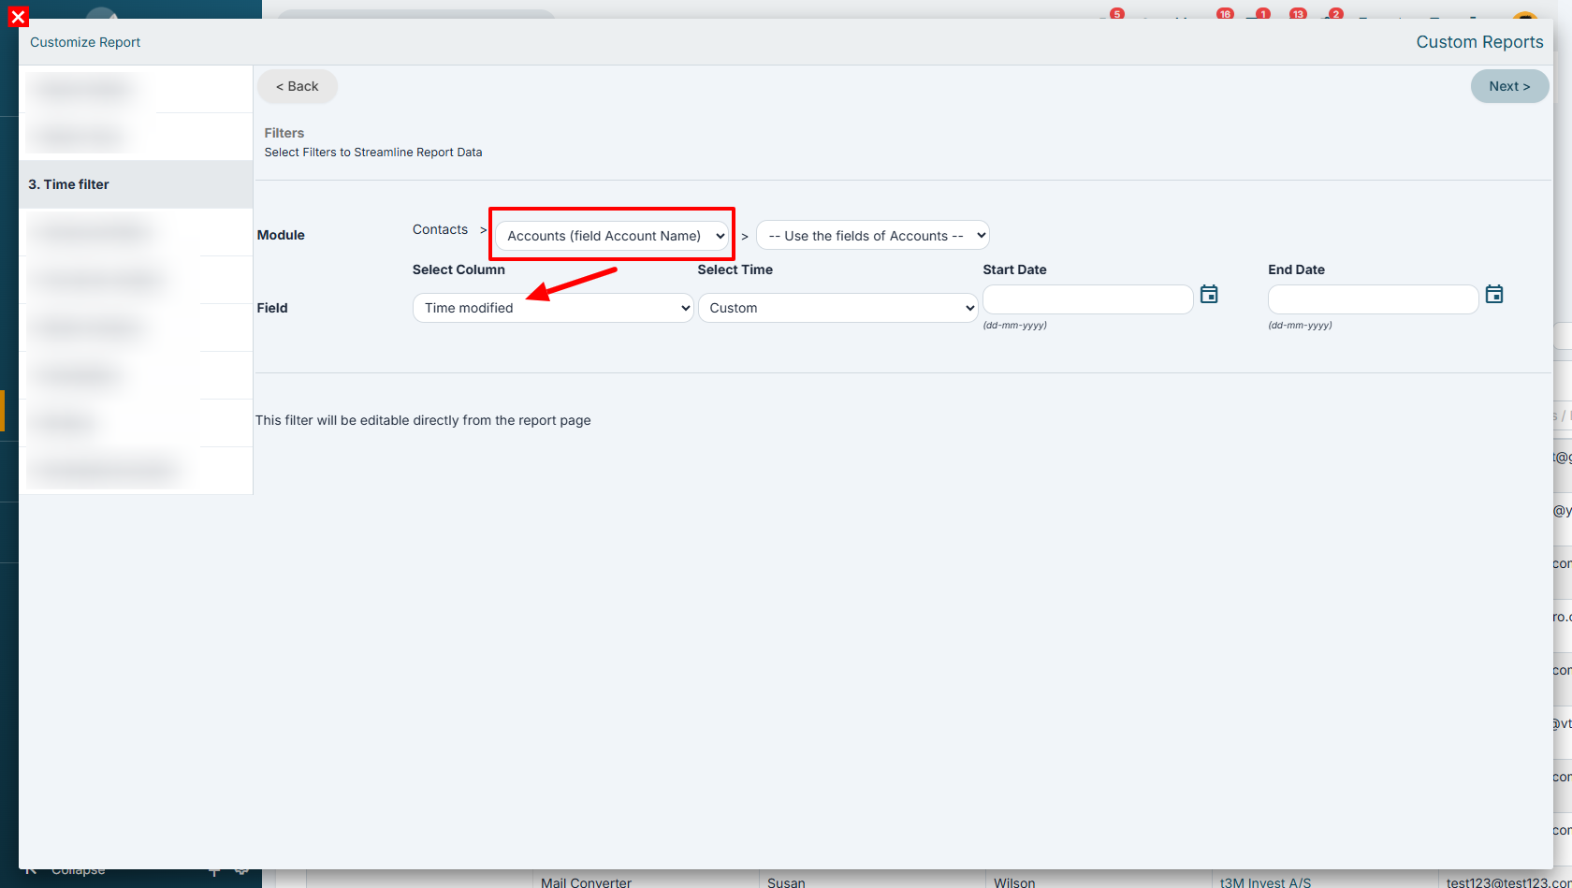This screenshot has width=1572, height=888.
Task: Click into the End Date input field
Action: point(1374,299)
